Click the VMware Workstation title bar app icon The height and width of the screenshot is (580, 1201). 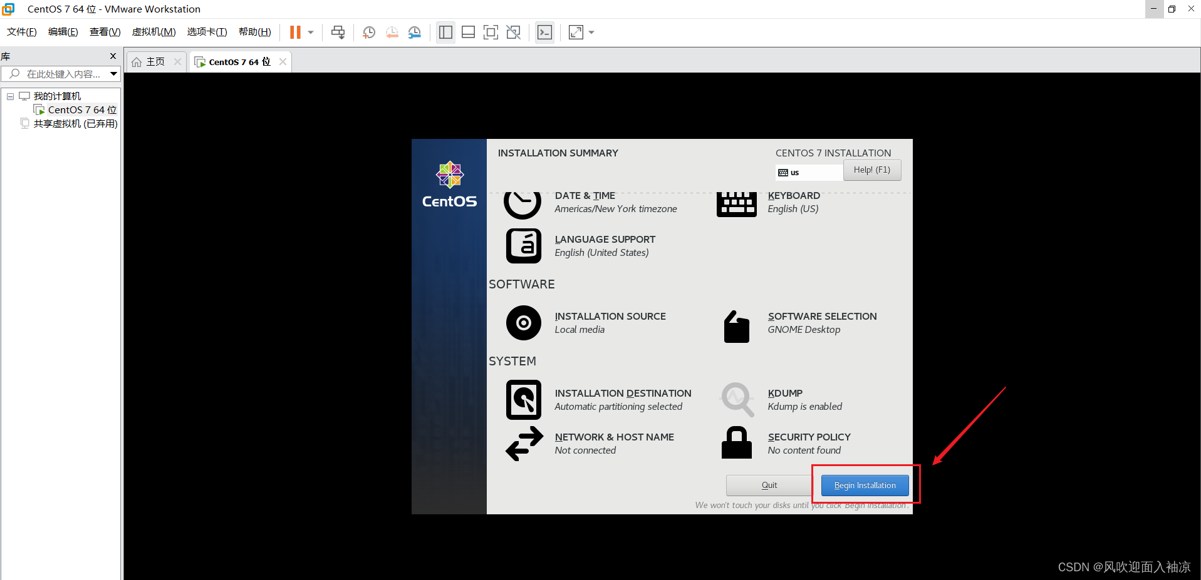[9, 9]
